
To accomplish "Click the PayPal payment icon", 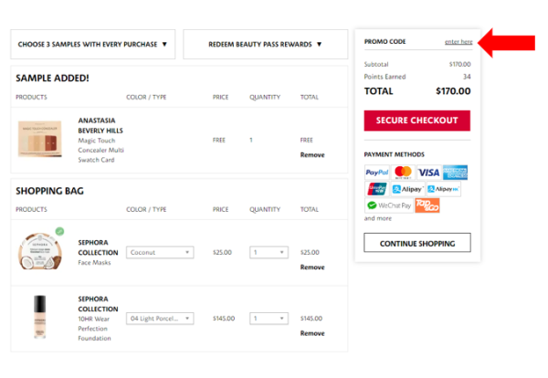I will tap(376, 173).
